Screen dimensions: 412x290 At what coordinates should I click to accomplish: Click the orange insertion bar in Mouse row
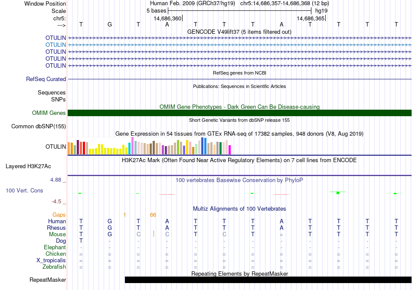point(154,234)
